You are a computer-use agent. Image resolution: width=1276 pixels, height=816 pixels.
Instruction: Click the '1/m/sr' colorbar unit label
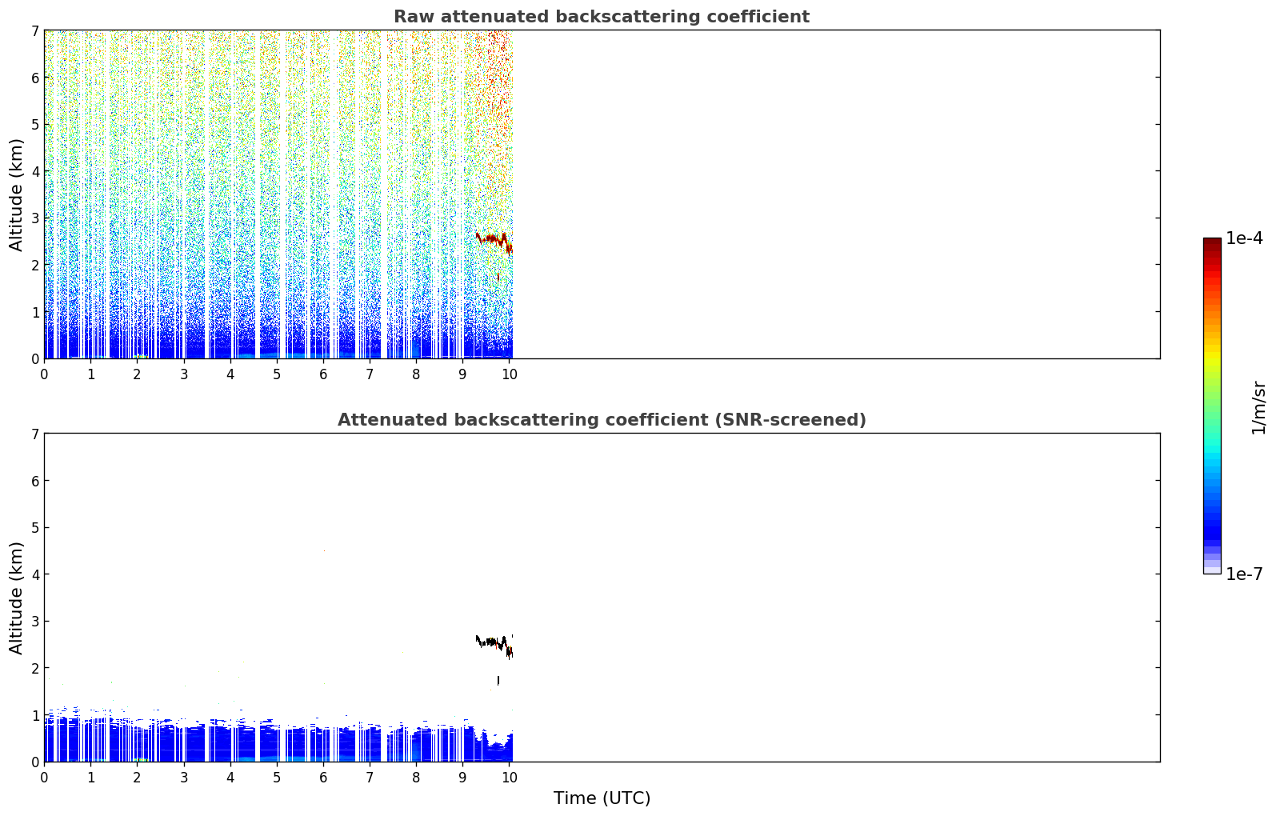click(1258, 407)
